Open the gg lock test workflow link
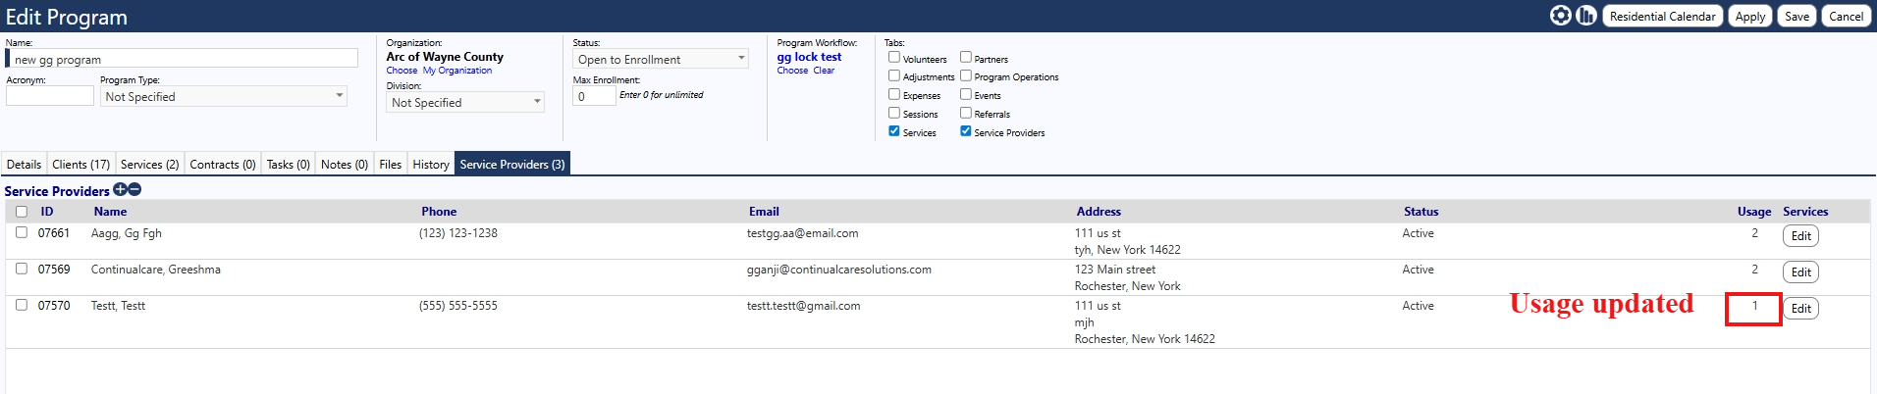The width and height of the screenshot is (1877, 394). (x=809, y=57)
